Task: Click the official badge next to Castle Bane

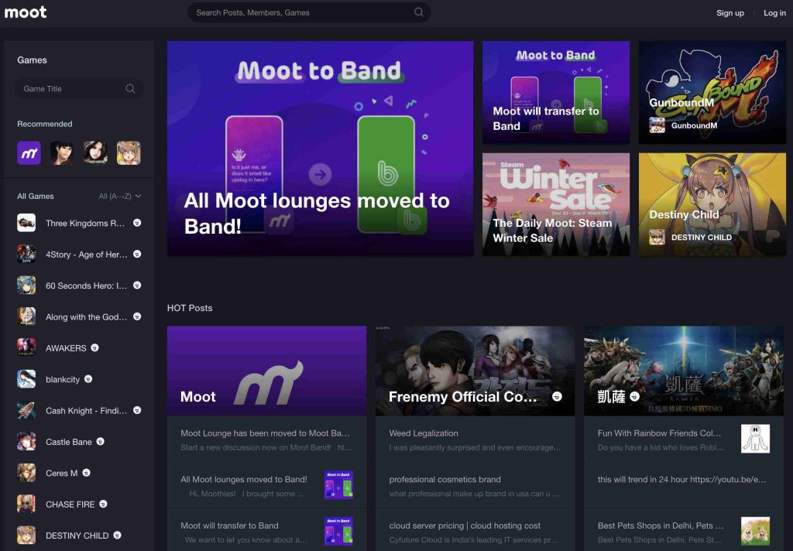Action: pos(100,442)
